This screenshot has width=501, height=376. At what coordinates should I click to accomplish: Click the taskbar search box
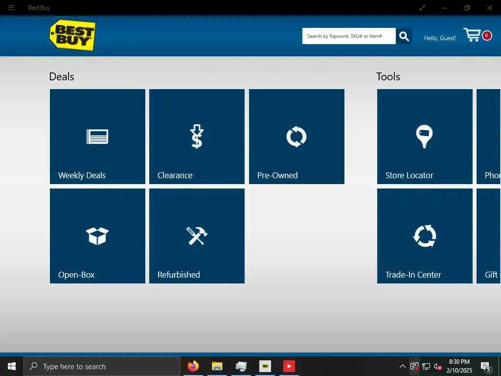coord(102,366)
